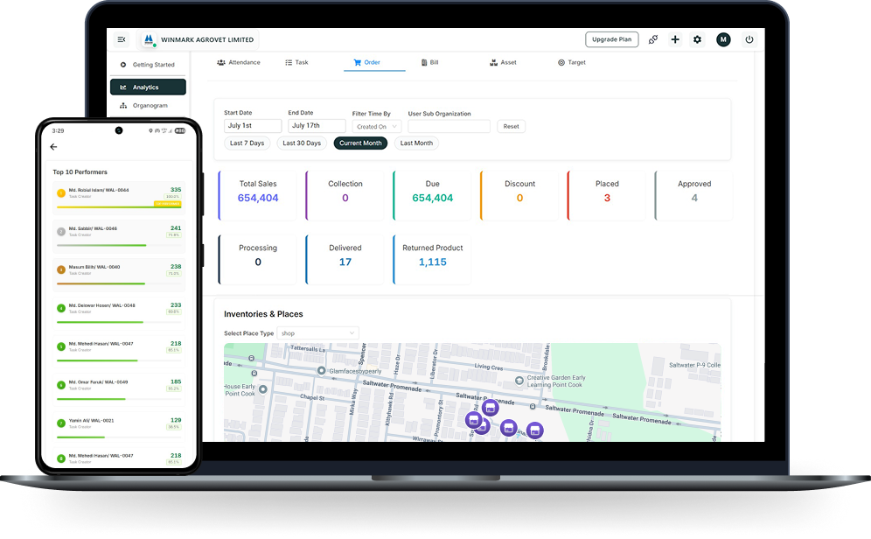The image size is (871, 539).
Task: Open the Created On filter dropdown
Action: click(377, 127)
